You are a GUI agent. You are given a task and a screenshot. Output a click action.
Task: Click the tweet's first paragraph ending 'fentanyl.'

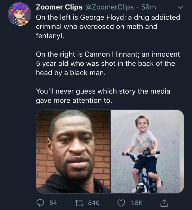point(108,26)
